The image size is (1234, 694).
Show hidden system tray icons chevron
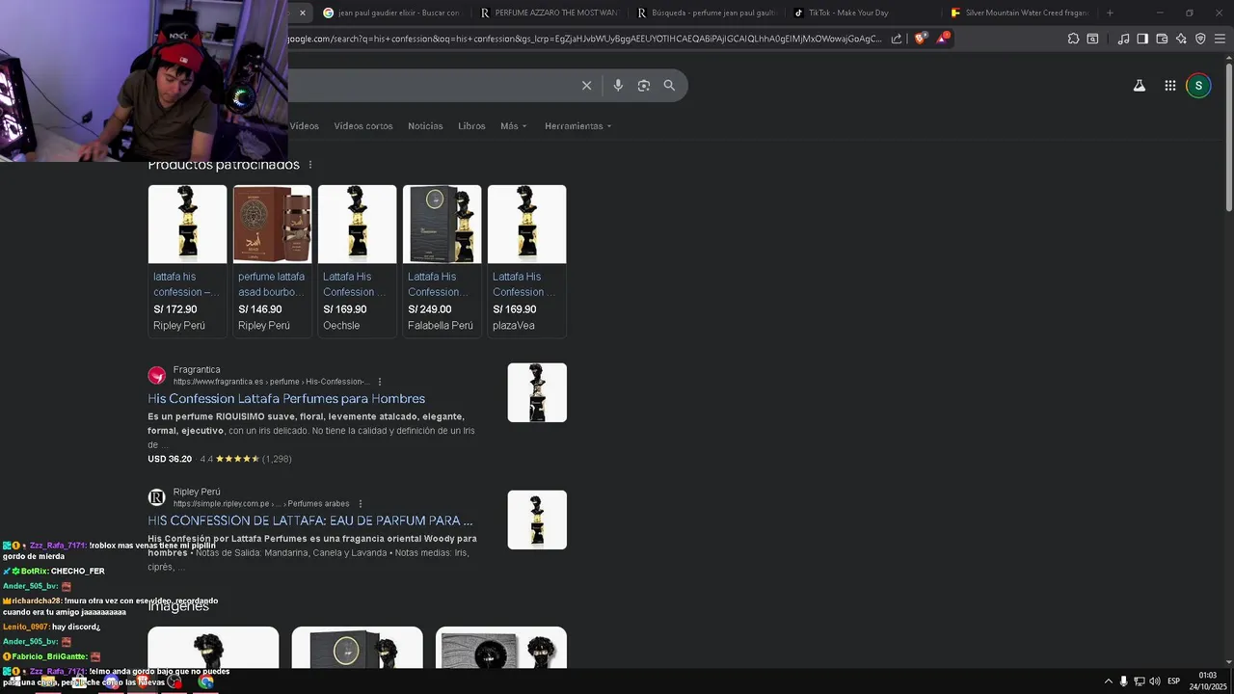[1108, 681]
